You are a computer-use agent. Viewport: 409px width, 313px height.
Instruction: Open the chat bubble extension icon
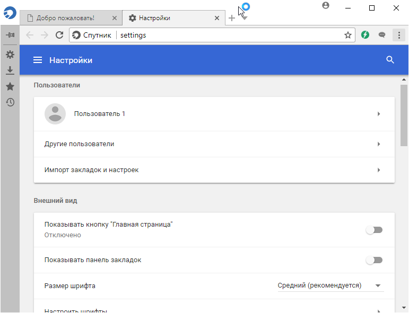[x=382, y=35]
